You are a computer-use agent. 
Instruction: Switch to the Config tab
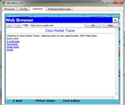23,9
